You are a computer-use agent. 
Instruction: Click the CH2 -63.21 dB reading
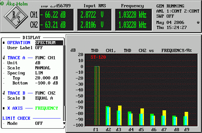(53, 25)
